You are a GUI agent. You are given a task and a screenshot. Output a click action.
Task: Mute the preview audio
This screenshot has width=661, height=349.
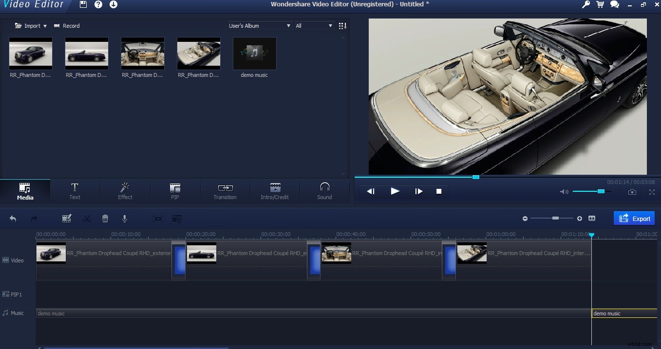pyautogui.click(x=564, y=192)
